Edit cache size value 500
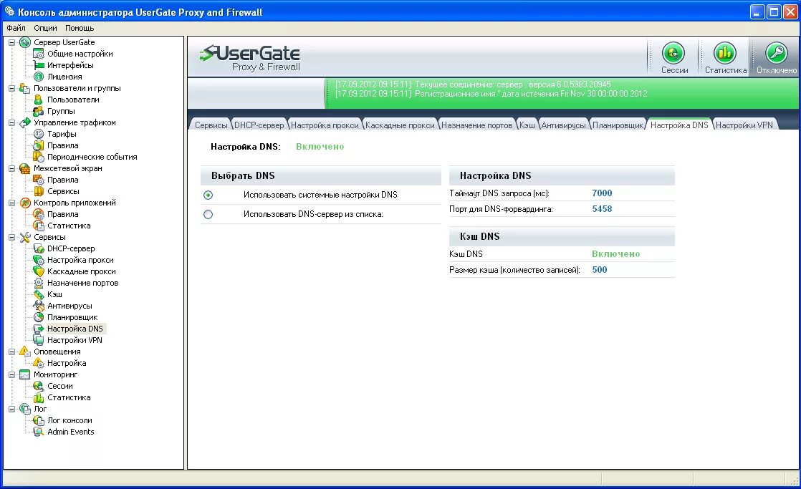Image resolution: width=801 pixels, height=489 pixels. (x=599, y=269)
